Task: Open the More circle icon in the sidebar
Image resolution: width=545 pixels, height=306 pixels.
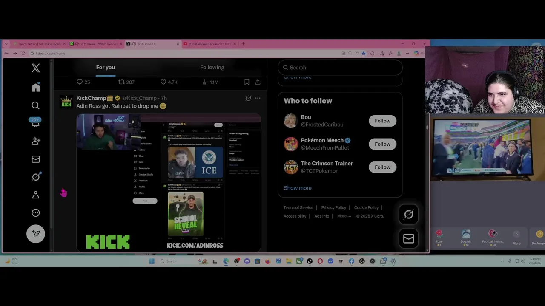Action: tap(36, 213)
